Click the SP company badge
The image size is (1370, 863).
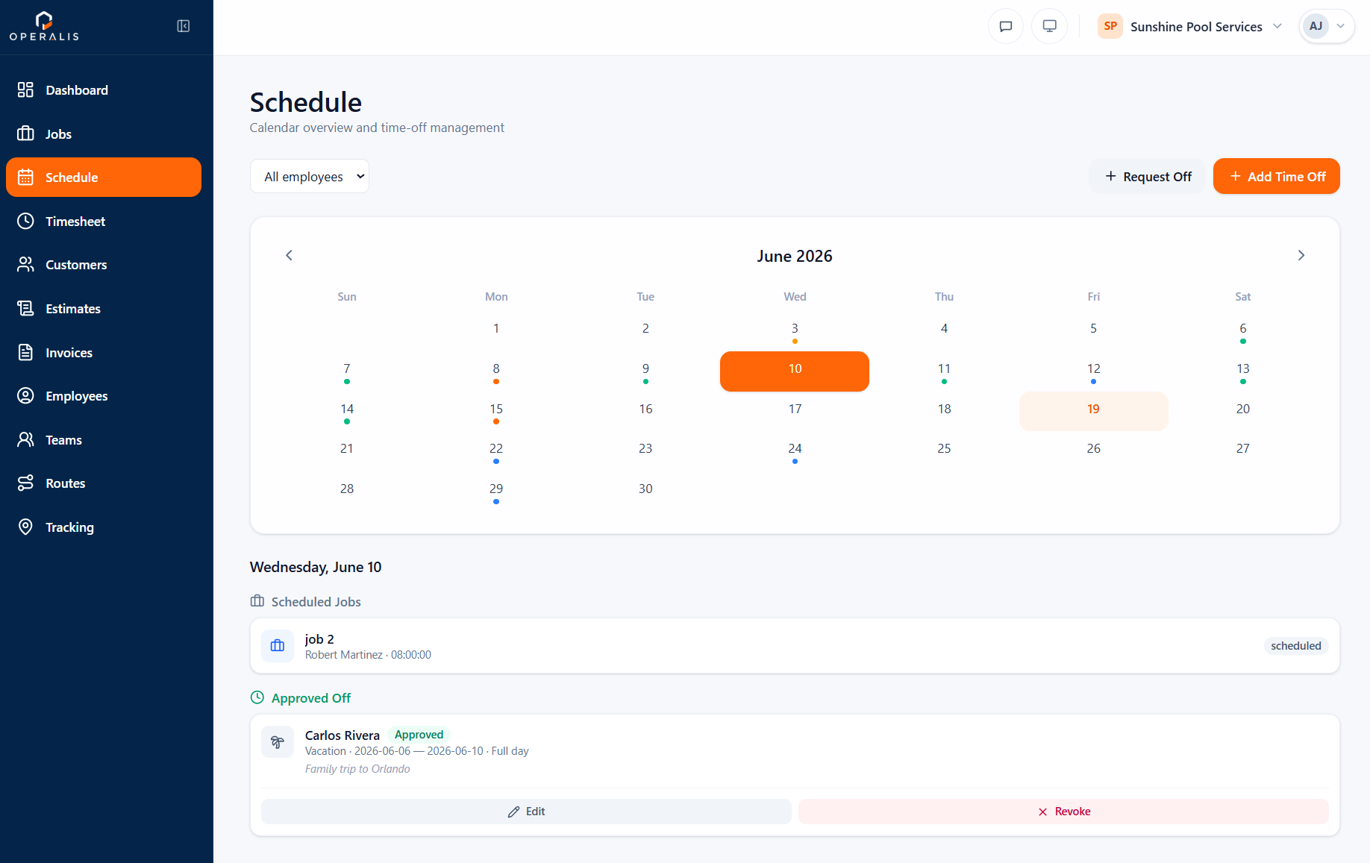click(1110, 26)
